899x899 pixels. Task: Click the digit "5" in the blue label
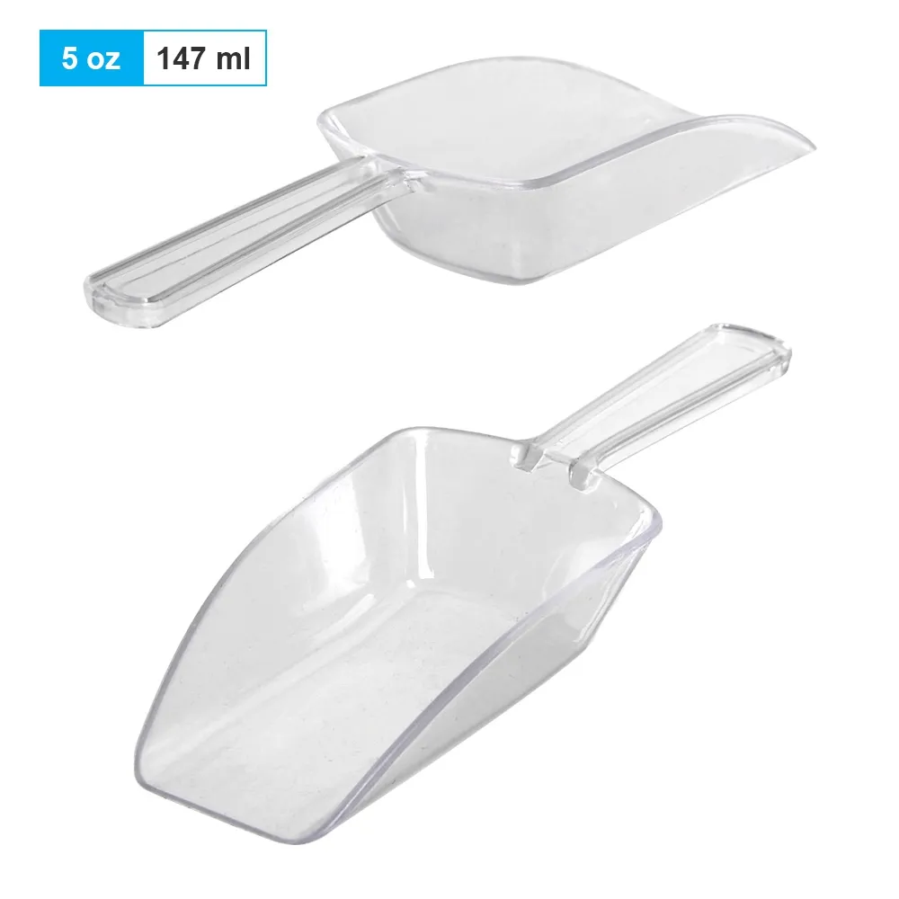click(x=69, y=58)
